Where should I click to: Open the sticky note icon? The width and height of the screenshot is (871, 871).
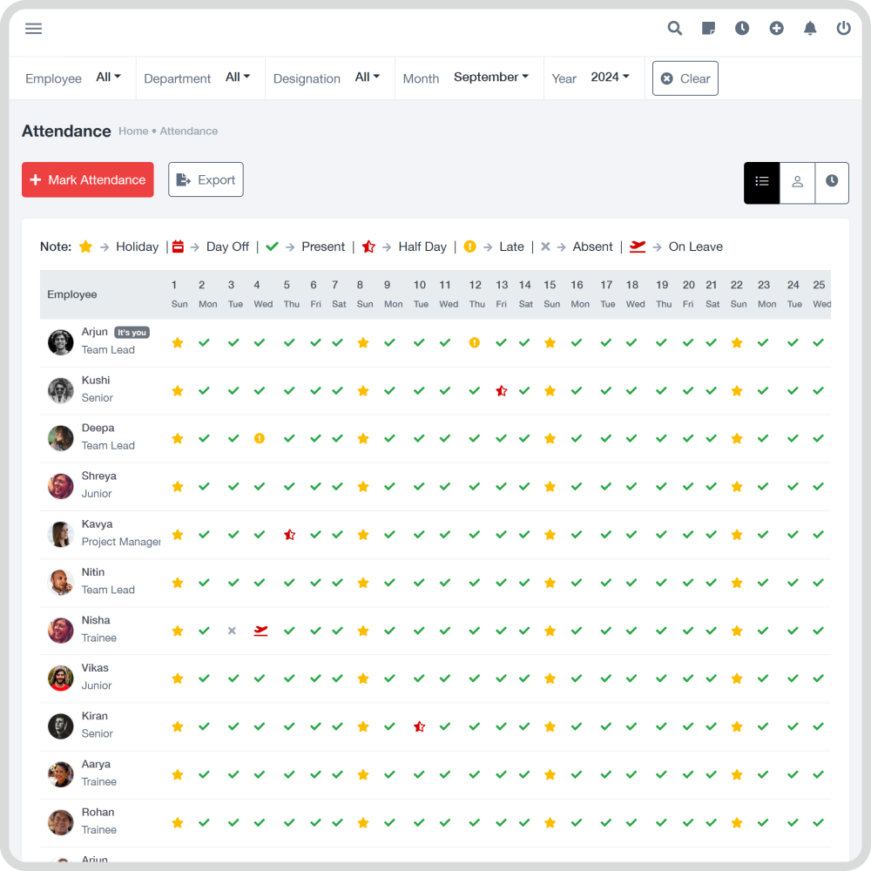[708, 29]
